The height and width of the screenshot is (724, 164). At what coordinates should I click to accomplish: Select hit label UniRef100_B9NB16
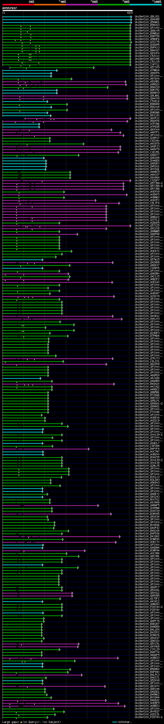[x=147, y=33]
